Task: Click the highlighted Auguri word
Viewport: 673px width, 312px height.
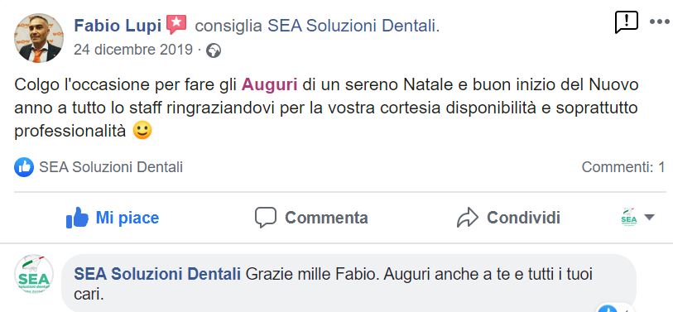Action: pyautogui.click(x=270, y=84)
